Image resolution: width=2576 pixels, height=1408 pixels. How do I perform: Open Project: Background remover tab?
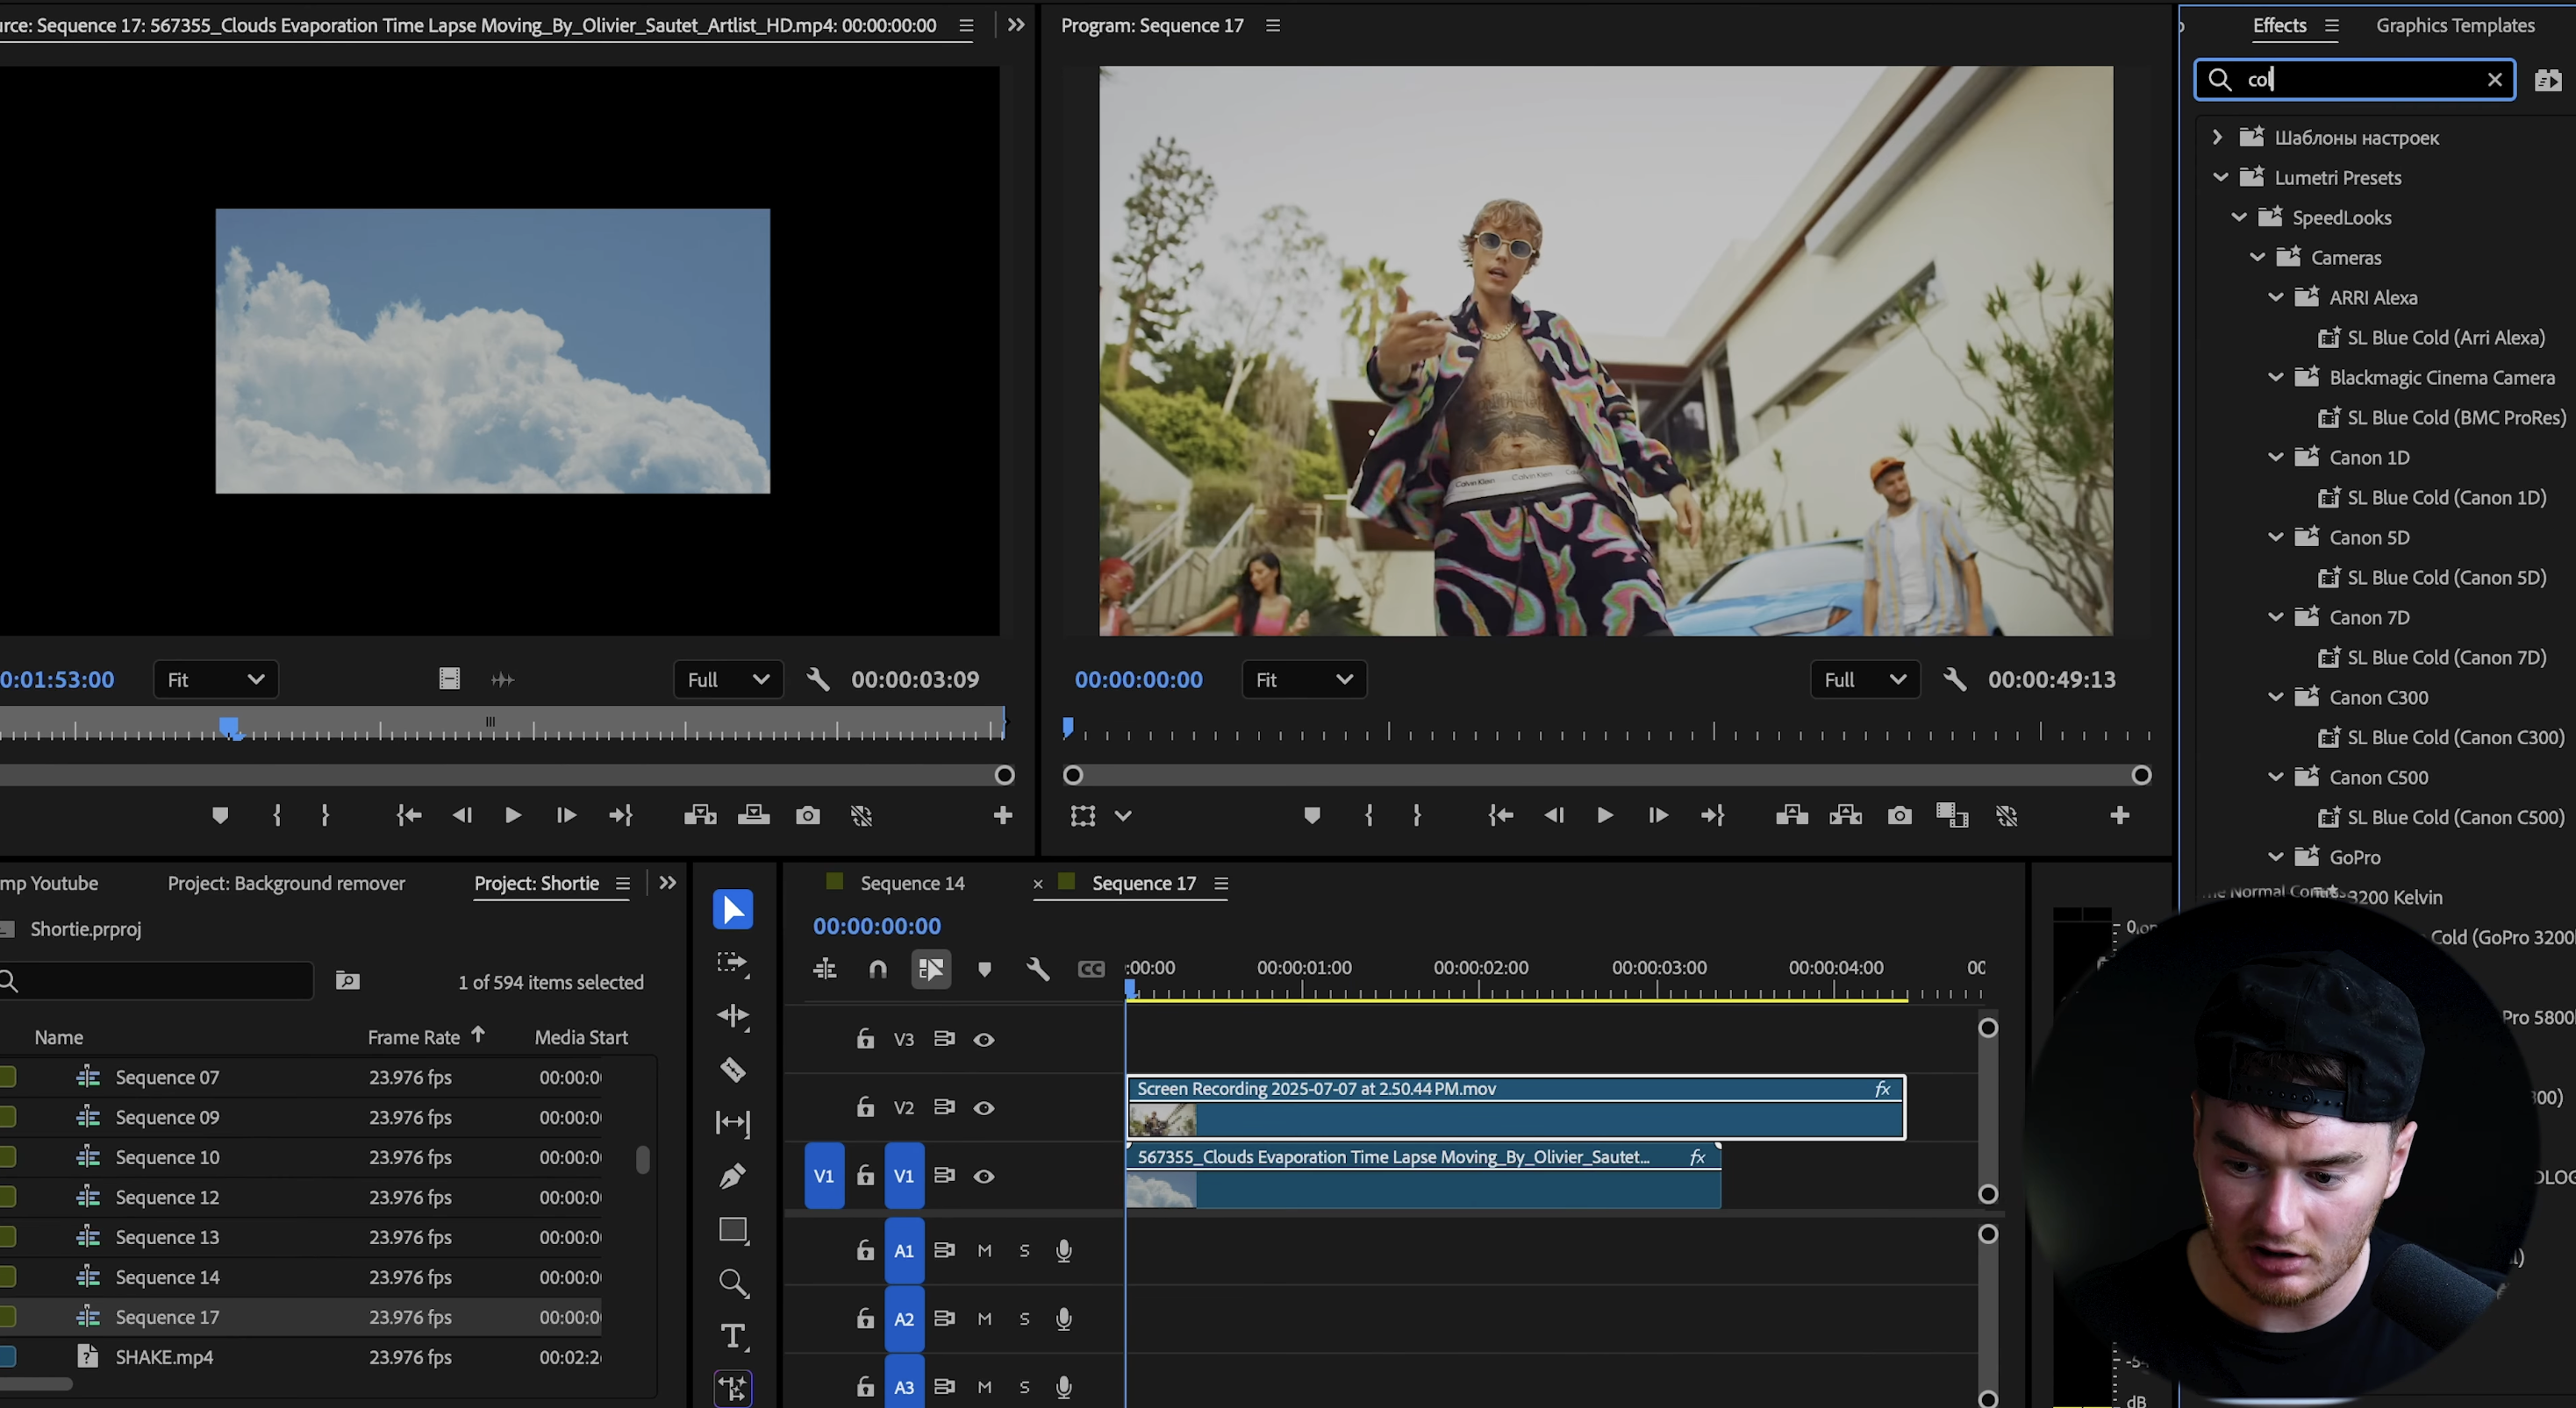(286, 884)
